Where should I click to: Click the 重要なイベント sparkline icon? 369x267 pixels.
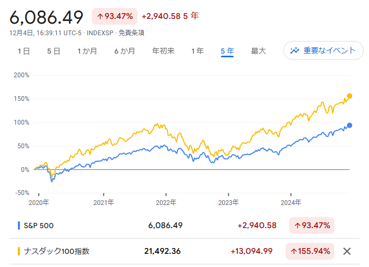(x=294, y=50)
